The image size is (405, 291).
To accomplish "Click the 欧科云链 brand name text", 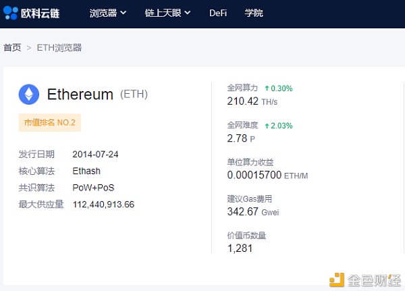I will coord(40,14).
